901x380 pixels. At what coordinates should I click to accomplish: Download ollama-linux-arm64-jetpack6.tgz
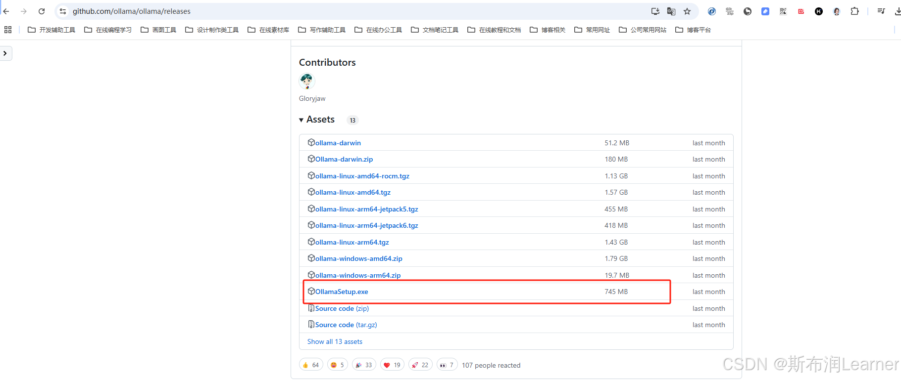[367, 225]
